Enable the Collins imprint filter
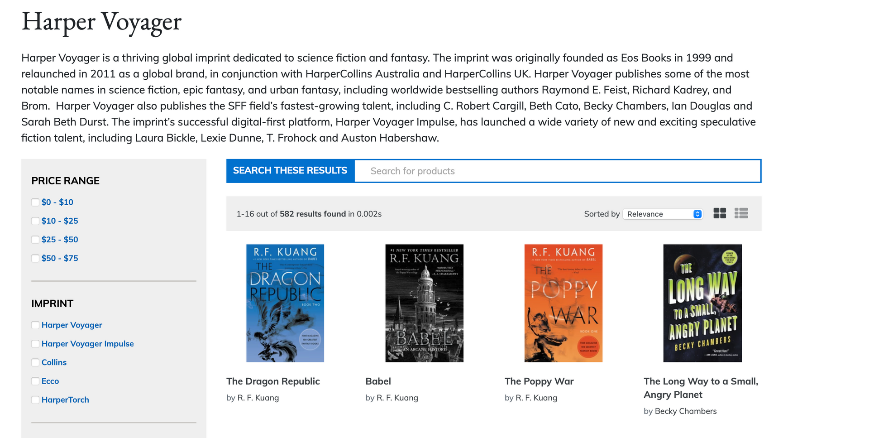This screenshot has width=869, height=438. pos(35,362)
